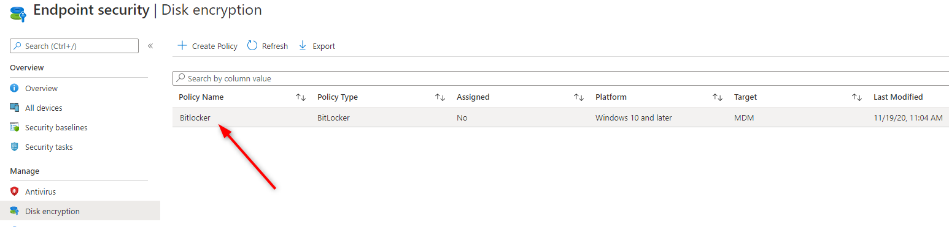
Task: Collapse the sidebar with double chevron
Action: click(x=150, y=46)
